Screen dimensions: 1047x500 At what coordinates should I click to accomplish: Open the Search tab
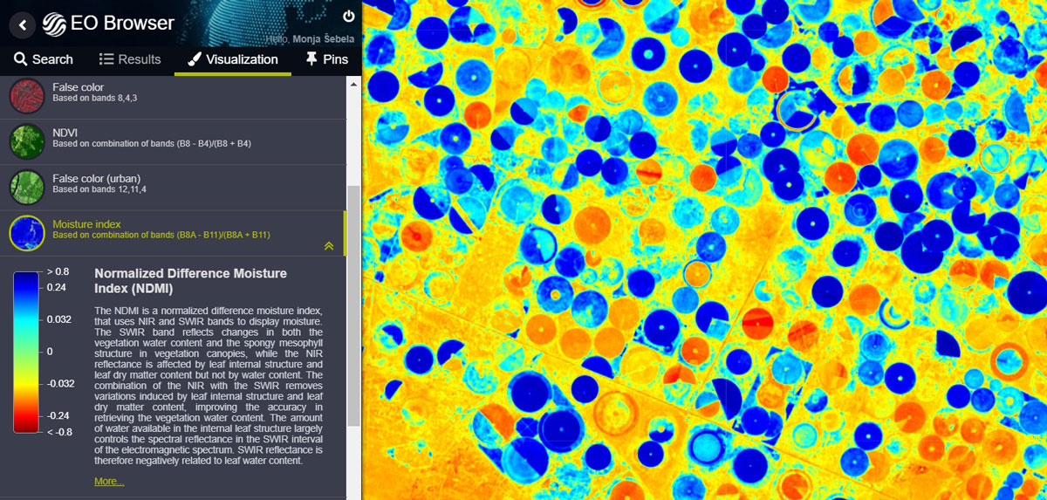(44, 59)
